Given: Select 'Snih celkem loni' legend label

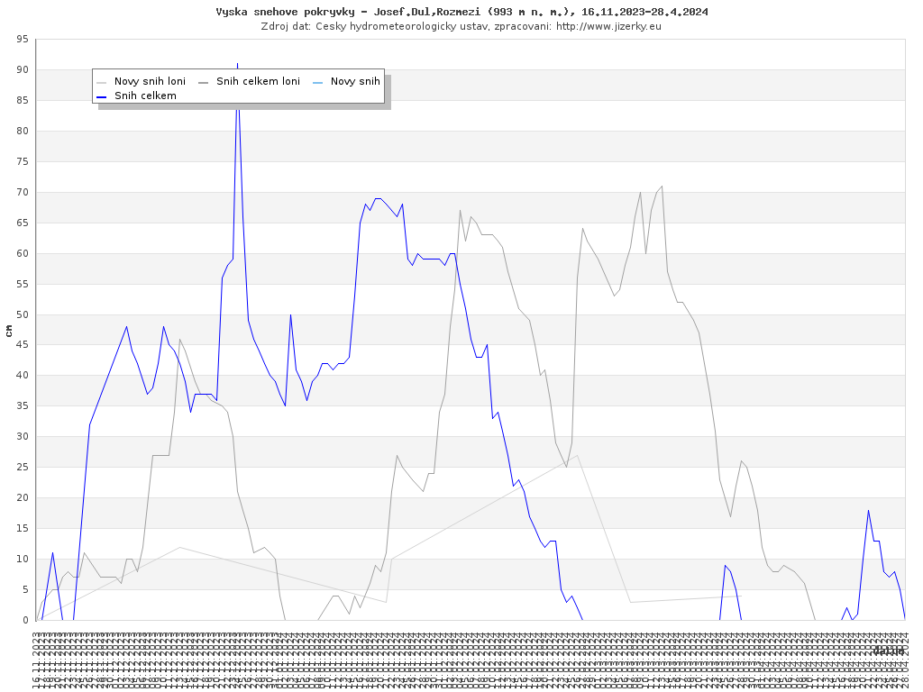Looking at the screenshot, I should (258, 82).
